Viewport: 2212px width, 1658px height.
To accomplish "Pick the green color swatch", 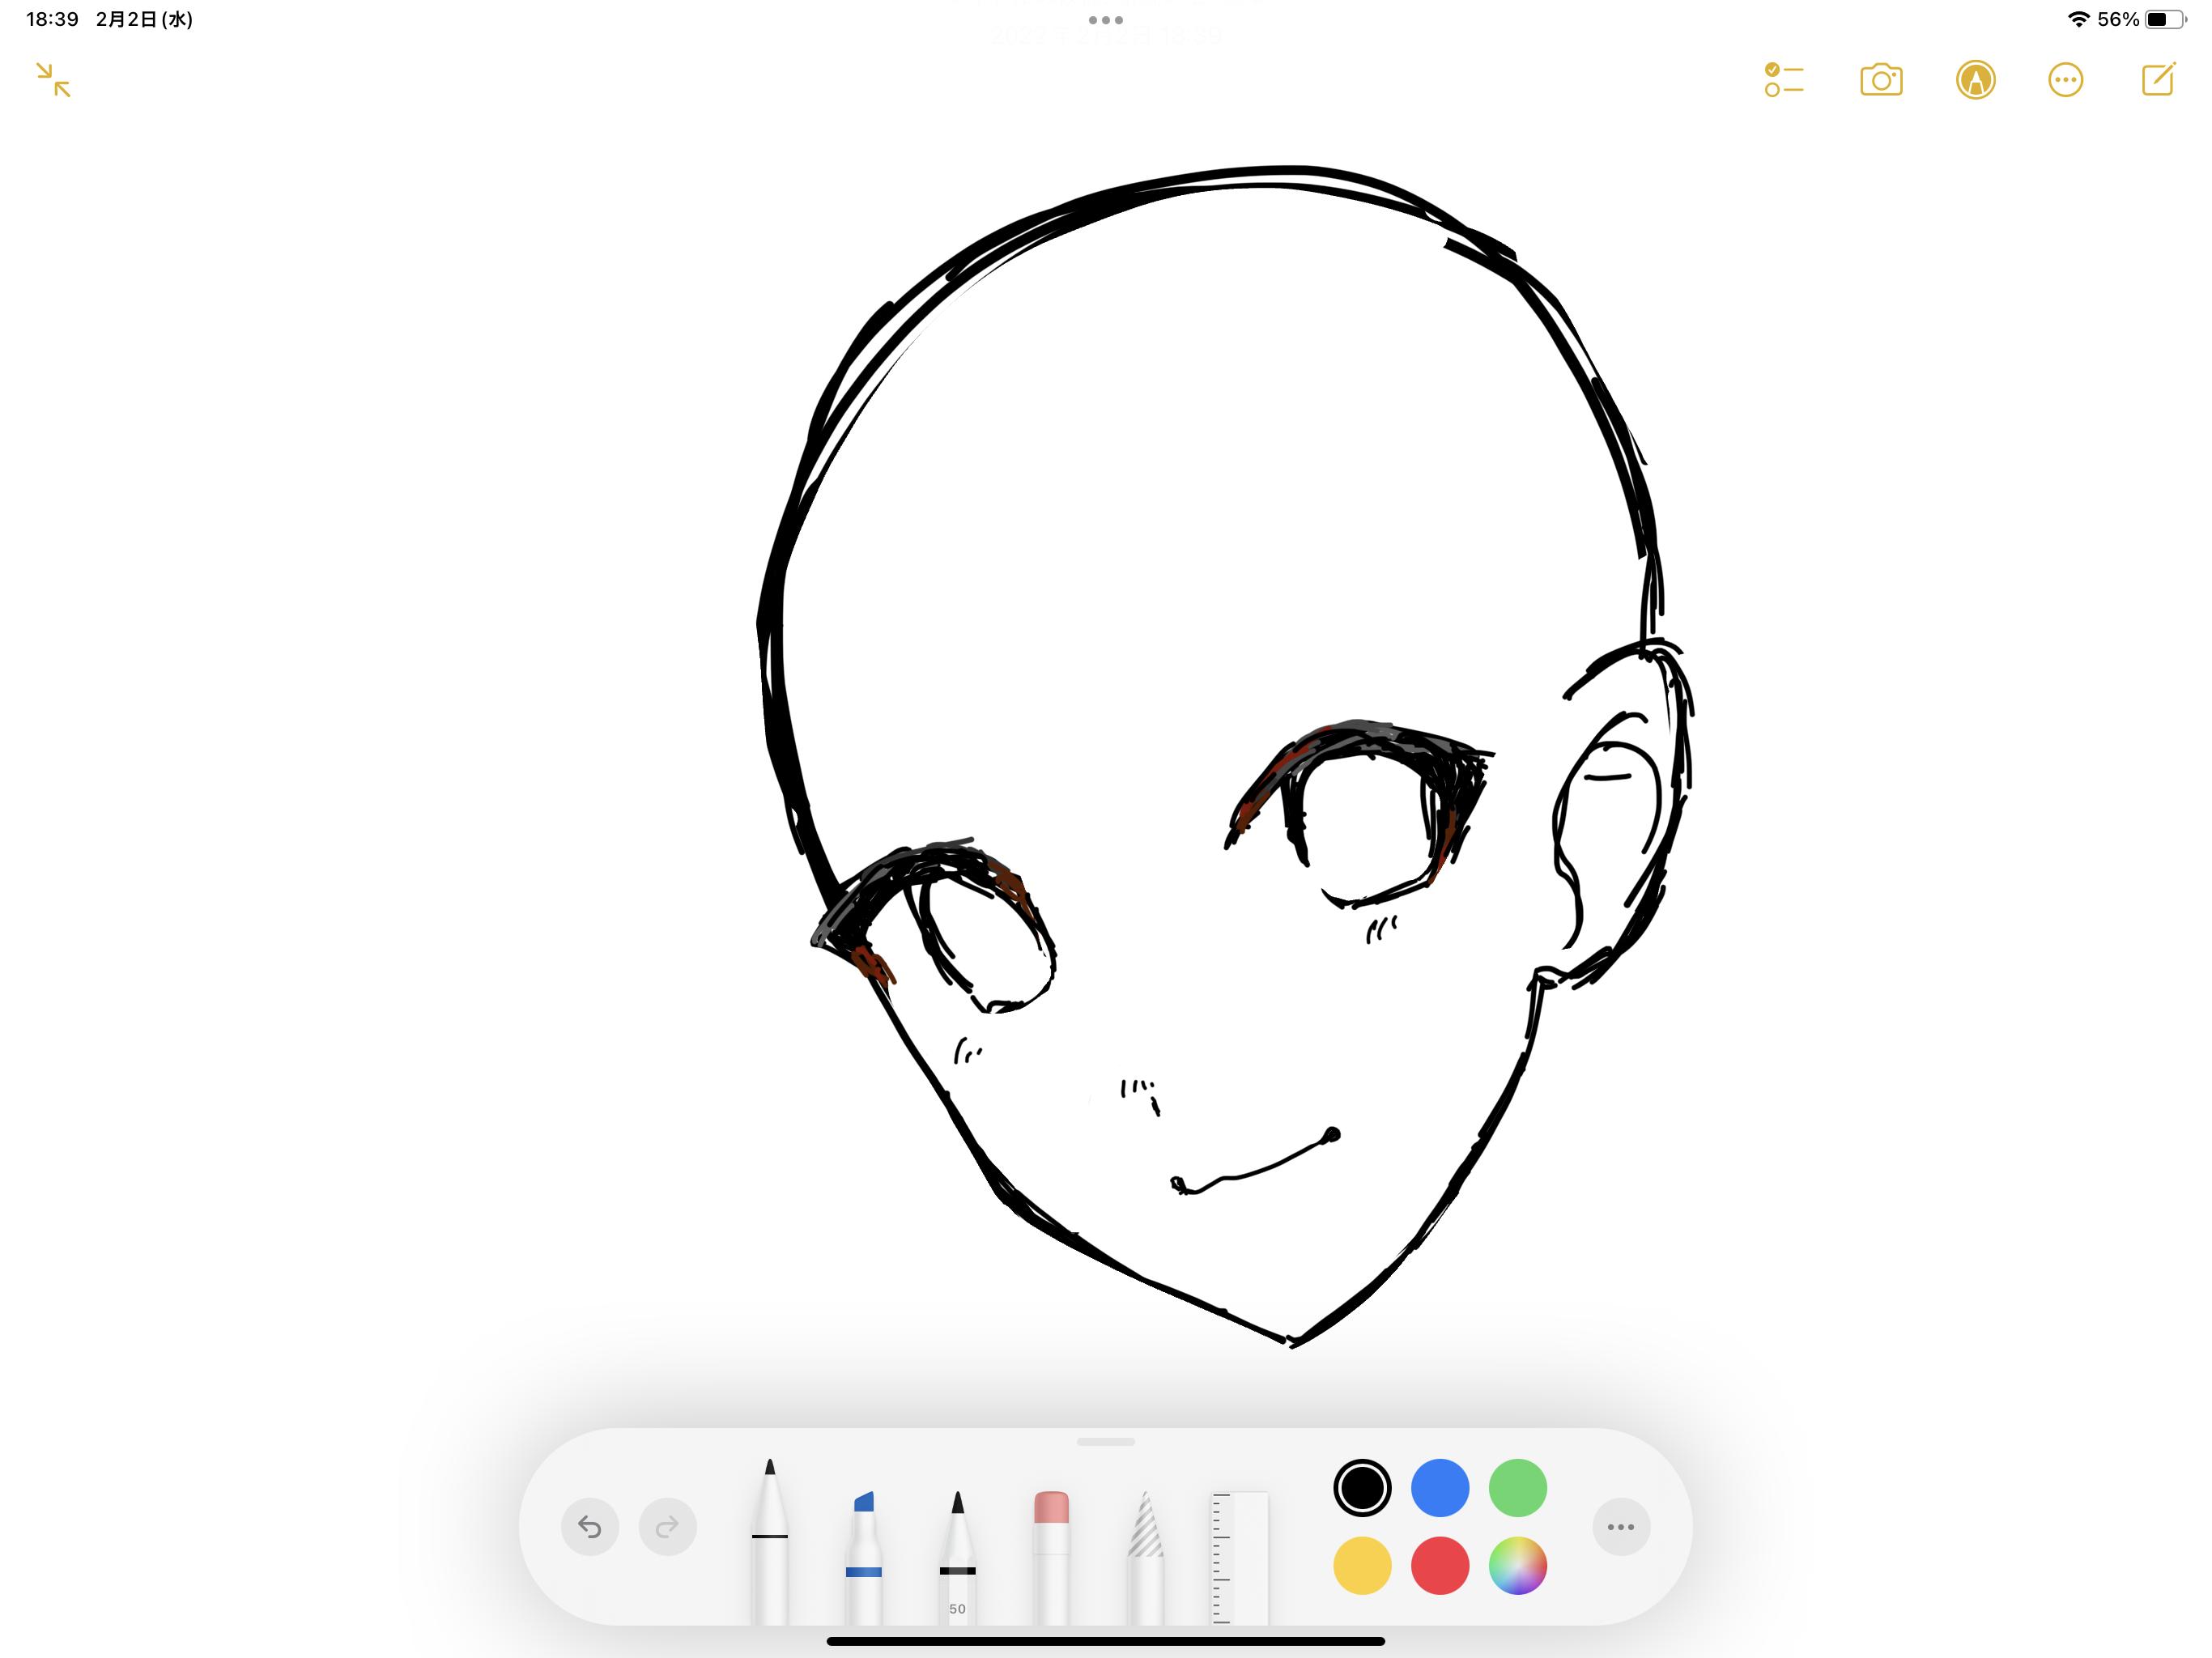I will tap(1517, 1488).
